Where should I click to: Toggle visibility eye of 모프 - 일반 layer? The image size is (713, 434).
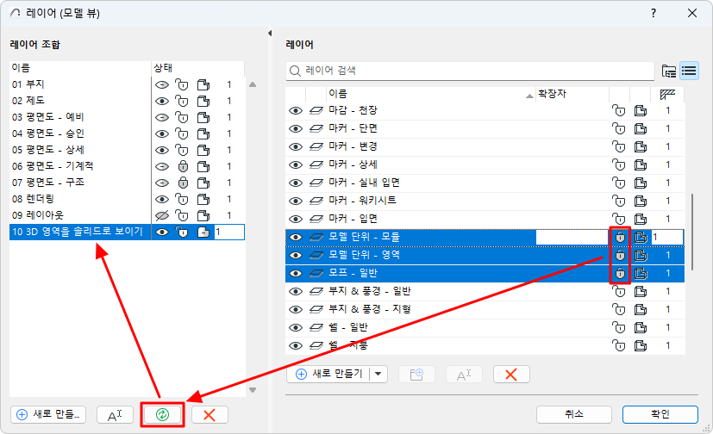tap(296, 273)
